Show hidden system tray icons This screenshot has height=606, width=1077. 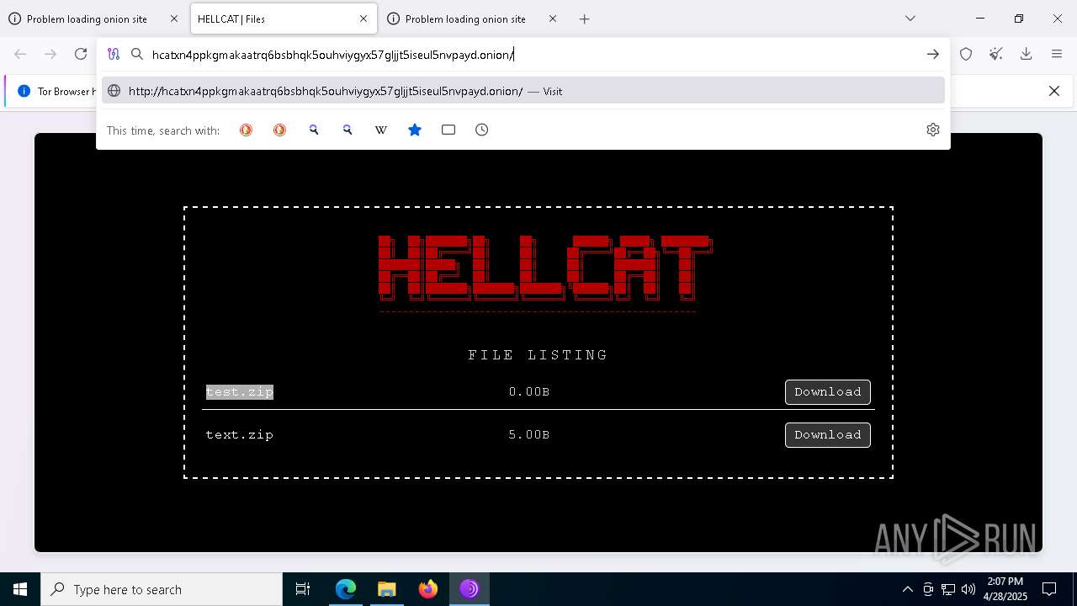(907, 589)
